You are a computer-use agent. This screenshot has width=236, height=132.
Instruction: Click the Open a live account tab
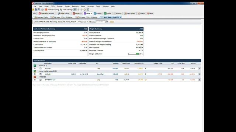tap(46, 14)
